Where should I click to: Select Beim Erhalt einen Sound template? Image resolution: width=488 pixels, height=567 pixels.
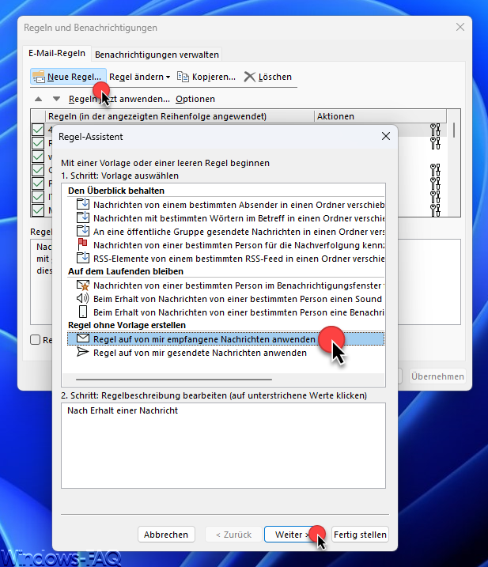click(226, 299)
